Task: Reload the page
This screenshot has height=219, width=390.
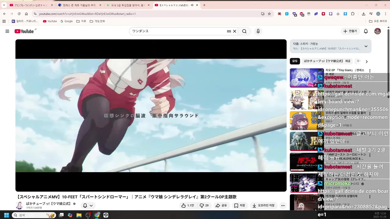Action: coord(19,14)
